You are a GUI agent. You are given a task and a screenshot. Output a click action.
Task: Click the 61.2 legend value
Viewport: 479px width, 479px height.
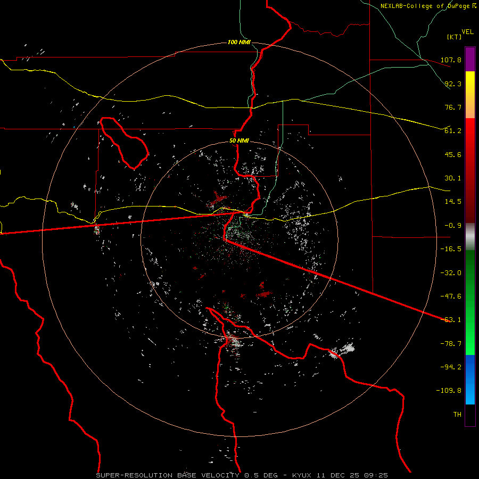[x=453, y=131]
